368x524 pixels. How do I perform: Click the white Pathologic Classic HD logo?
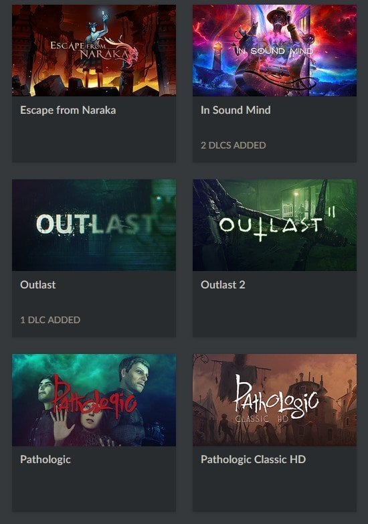tap(276, 398)
